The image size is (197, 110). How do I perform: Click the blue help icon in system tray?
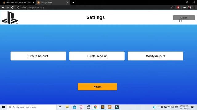coord(154,107)
